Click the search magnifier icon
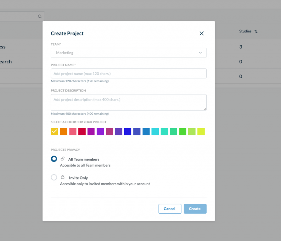 [40, 16]
